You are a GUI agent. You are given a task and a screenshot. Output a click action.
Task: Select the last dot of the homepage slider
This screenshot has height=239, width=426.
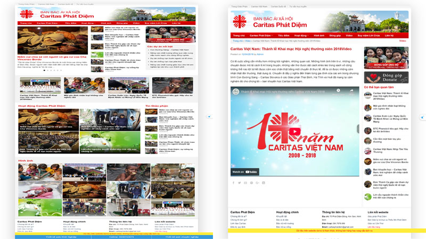(61, 71)
